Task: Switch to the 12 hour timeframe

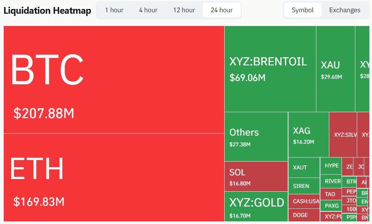Action: click(x=184, y=10)
